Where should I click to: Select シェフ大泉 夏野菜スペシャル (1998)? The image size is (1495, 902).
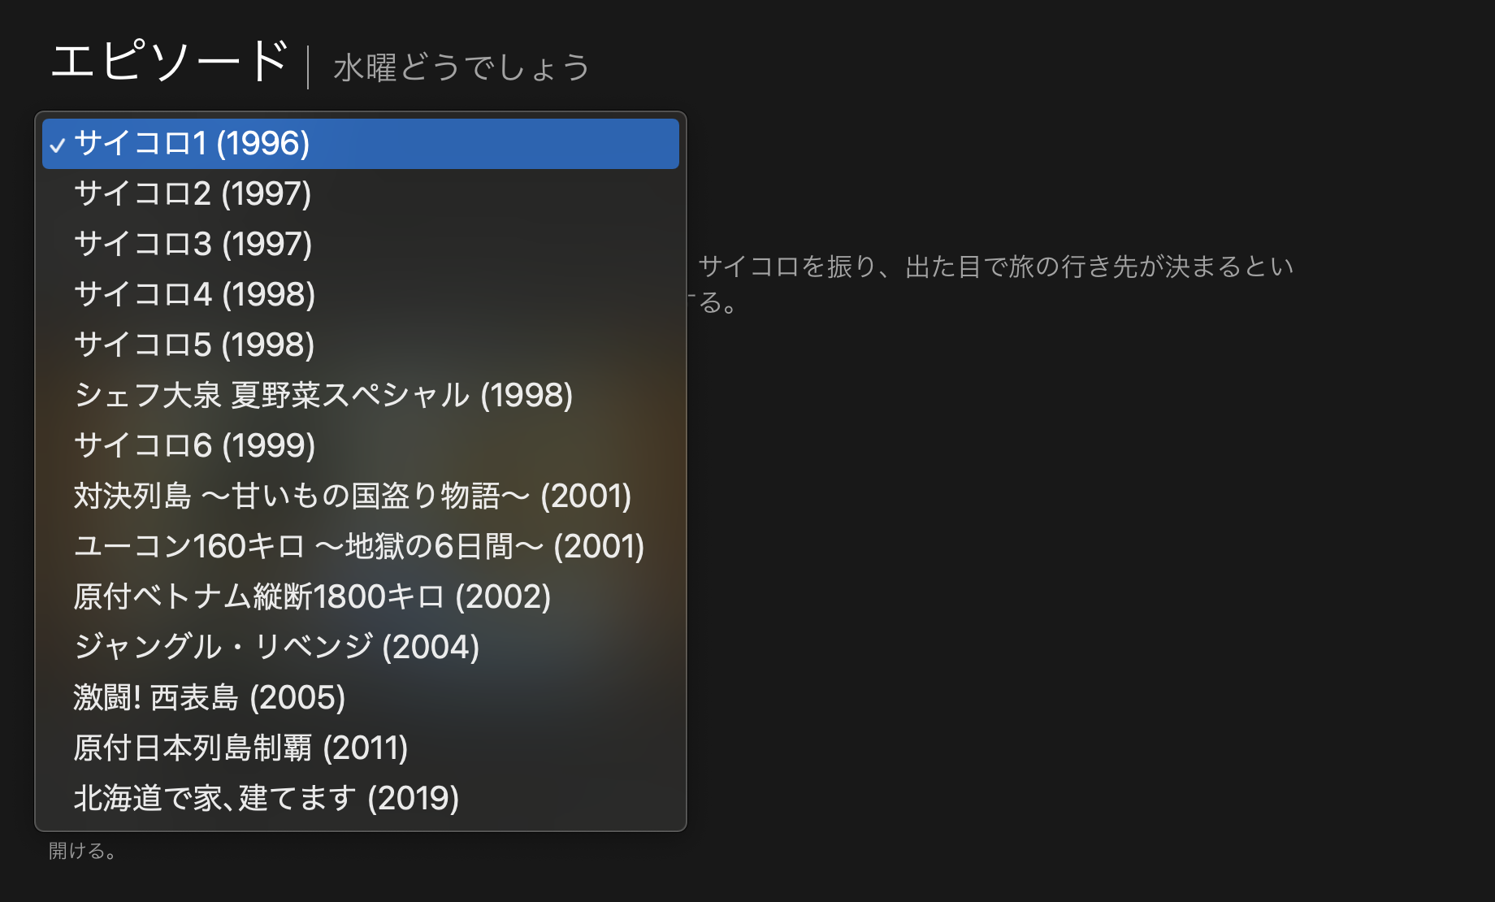pos(361,396)
